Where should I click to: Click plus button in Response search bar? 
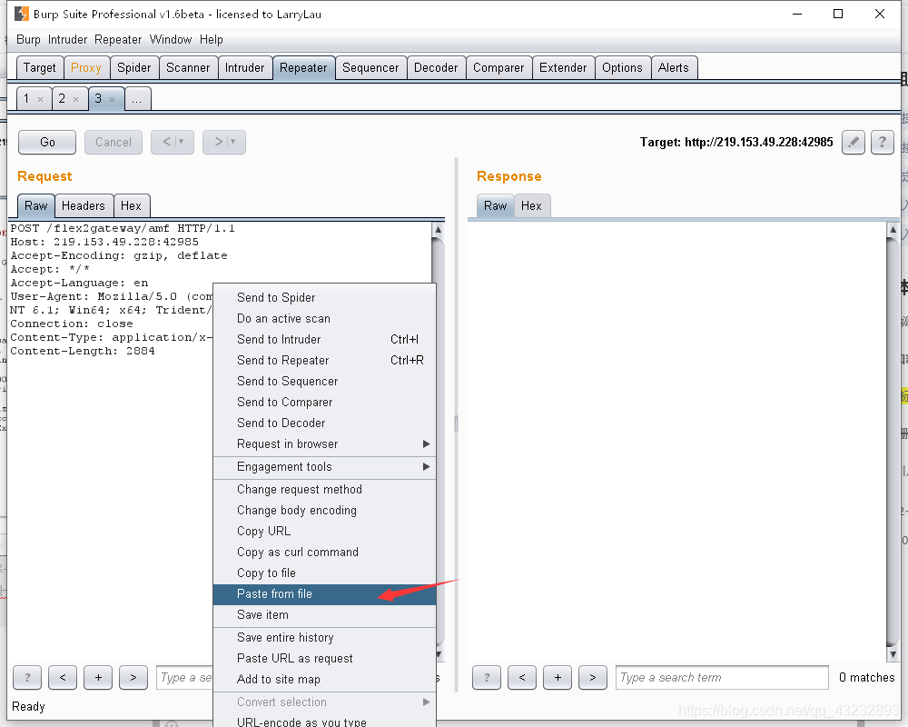(x=558, y=677)
